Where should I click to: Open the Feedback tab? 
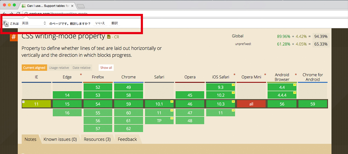click(x=127, y=139)
